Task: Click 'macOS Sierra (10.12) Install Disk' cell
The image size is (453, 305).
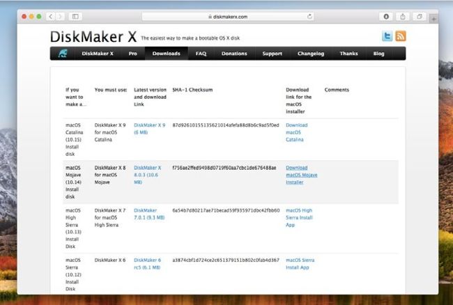Action: click(73, 274)
